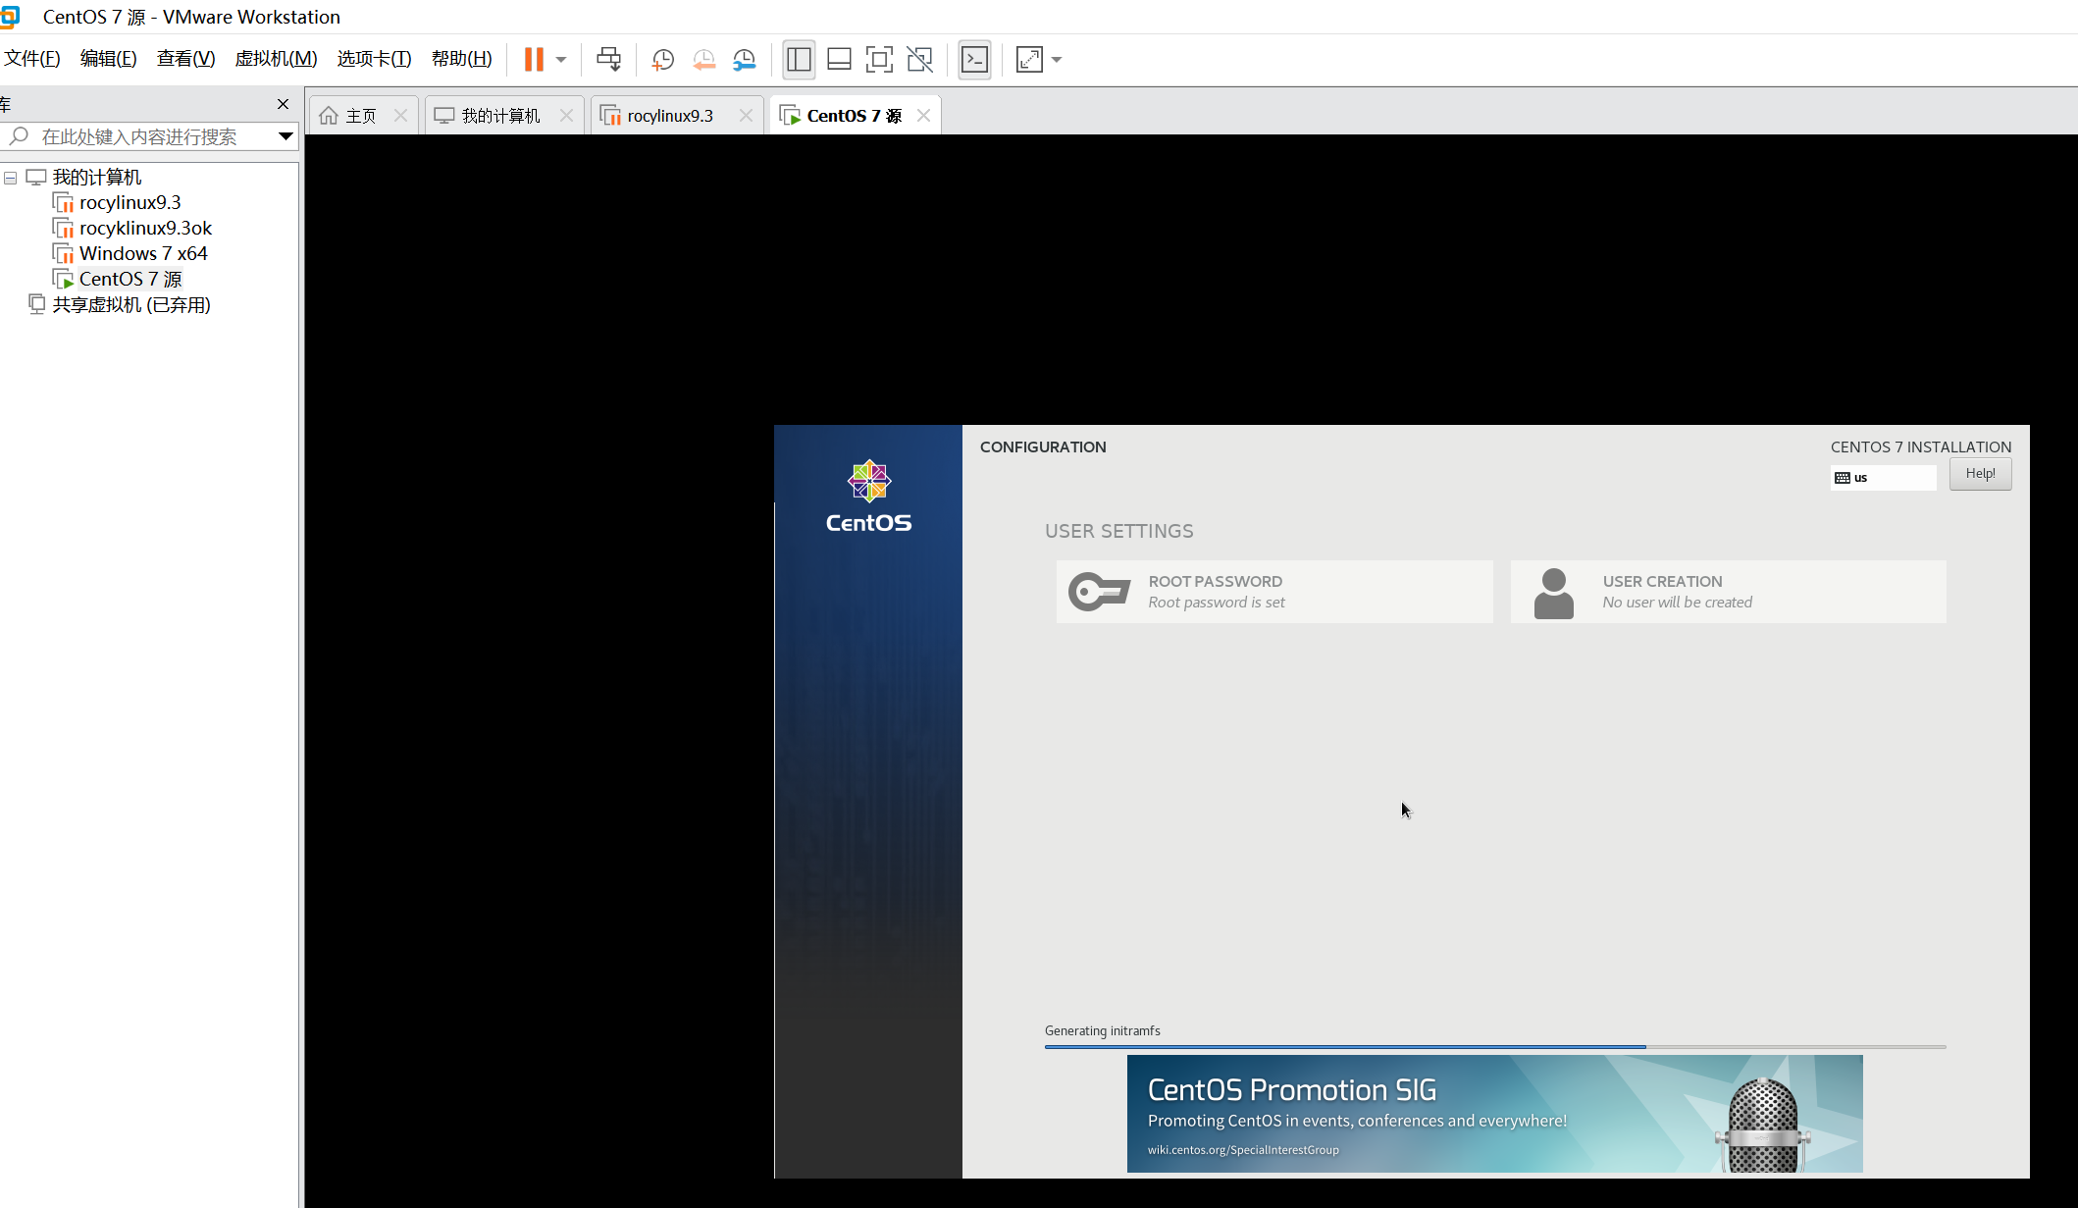The height and width of the screenshot is (1208, 2078).
Task: Click the root password key icon
Action: point(1099,592)
